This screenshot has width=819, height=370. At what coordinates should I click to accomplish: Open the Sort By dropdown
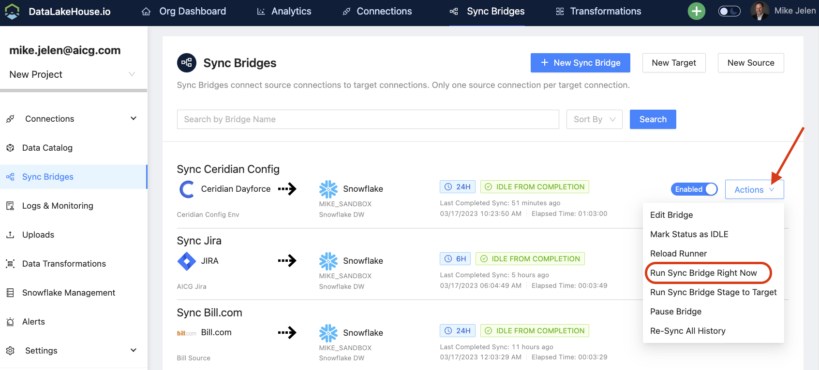[594, 119]
